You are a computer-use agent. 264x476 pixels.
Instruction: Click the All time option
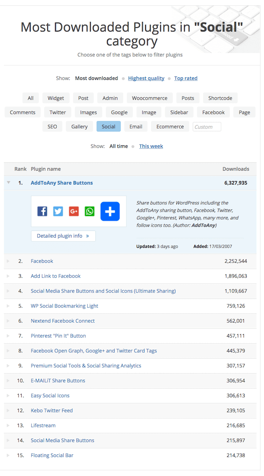click(x=119, y=146)
